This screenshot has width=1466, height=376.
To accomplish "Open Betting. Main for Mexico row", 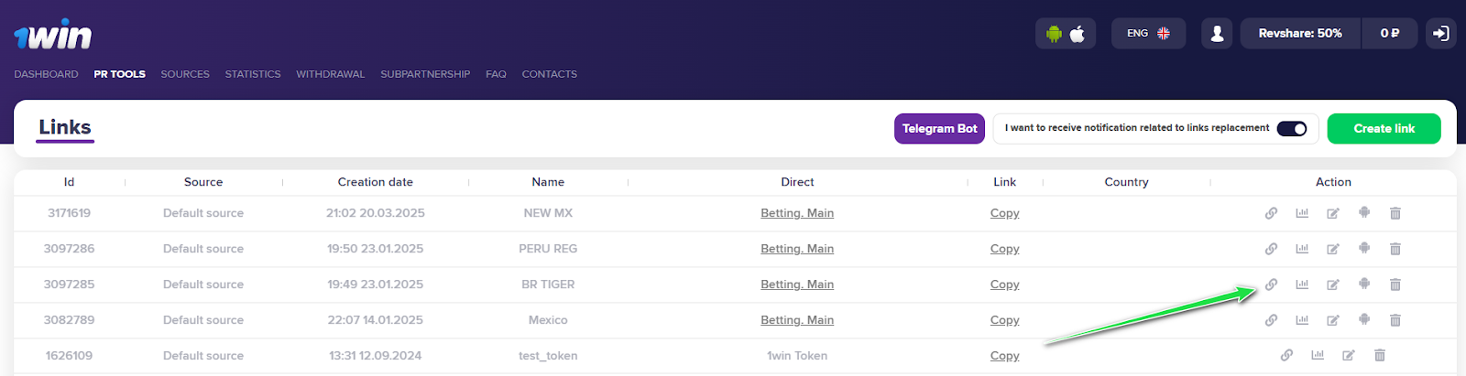I will 797,320.
